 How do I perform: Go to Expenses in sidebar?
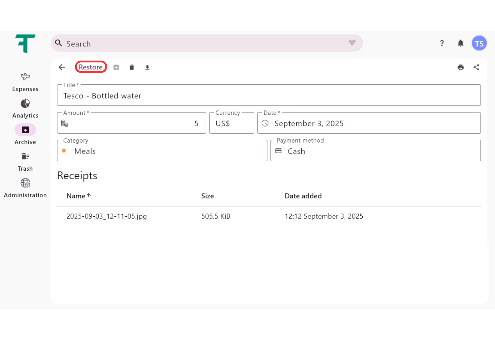[25, 82]
